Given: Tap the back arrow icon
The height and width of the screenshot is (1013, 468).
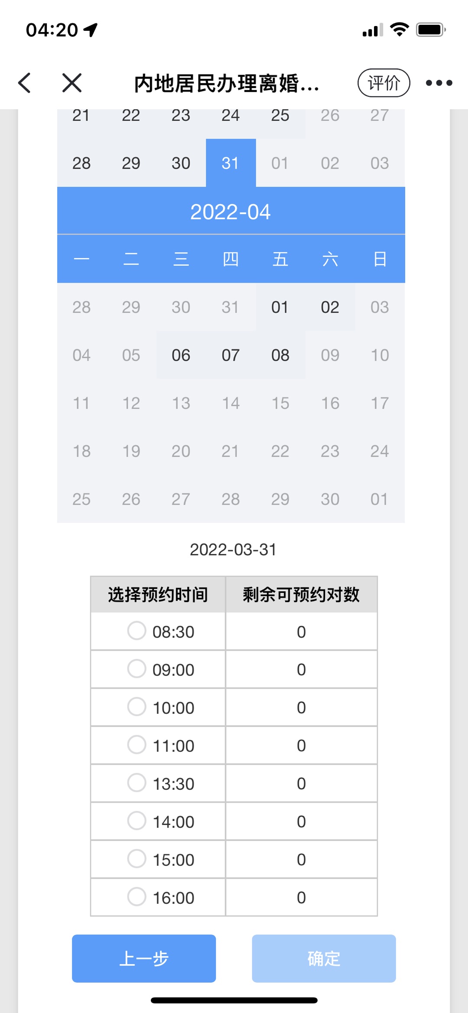Looking at the screenshot, I should click(25, 82).
